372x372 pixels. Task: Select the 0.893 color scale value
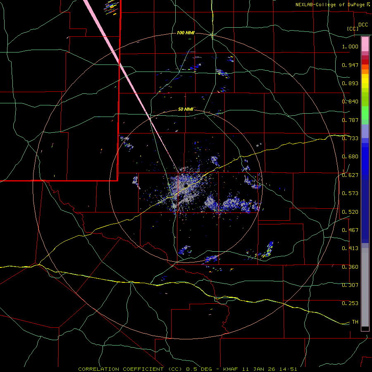point(350,83)
